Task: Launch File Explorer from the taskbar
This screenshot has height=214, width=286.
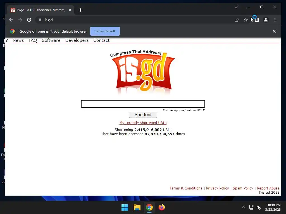Action: click(137, 207)
